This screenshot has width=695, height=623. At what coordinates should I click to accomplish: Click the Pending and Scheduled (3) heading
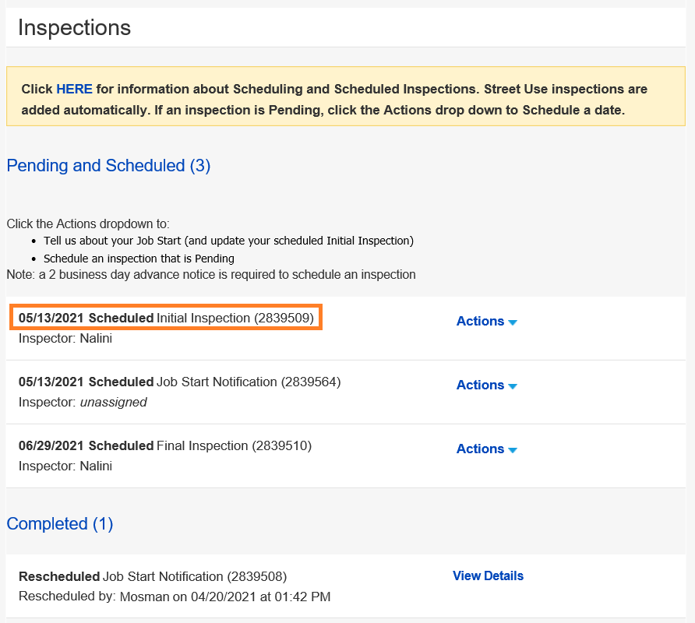tap(108, 166)
